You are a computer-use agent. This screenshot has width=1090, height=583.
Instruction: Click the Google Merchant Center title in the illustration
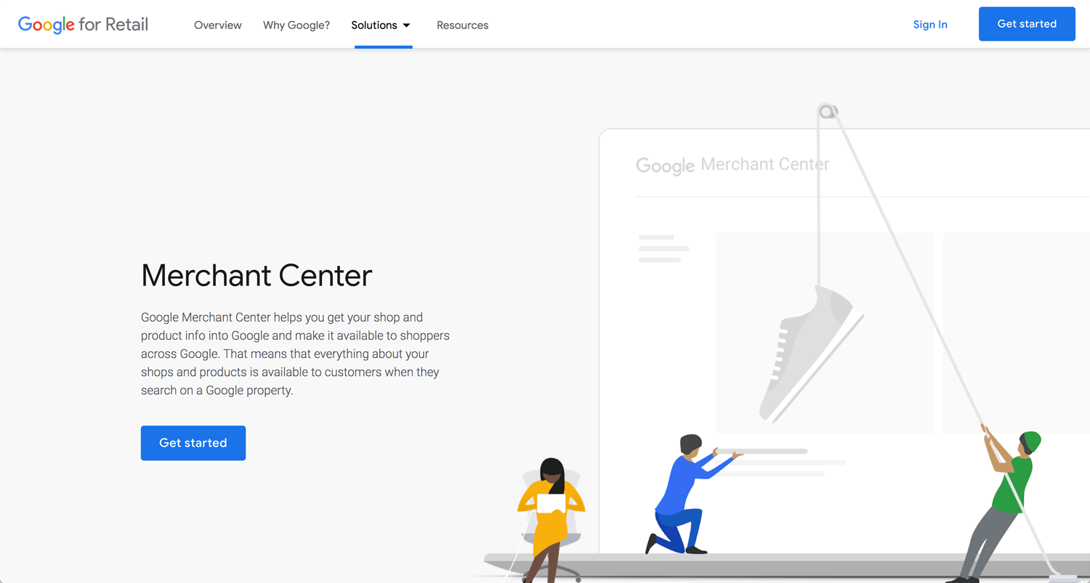coord(732,166)
